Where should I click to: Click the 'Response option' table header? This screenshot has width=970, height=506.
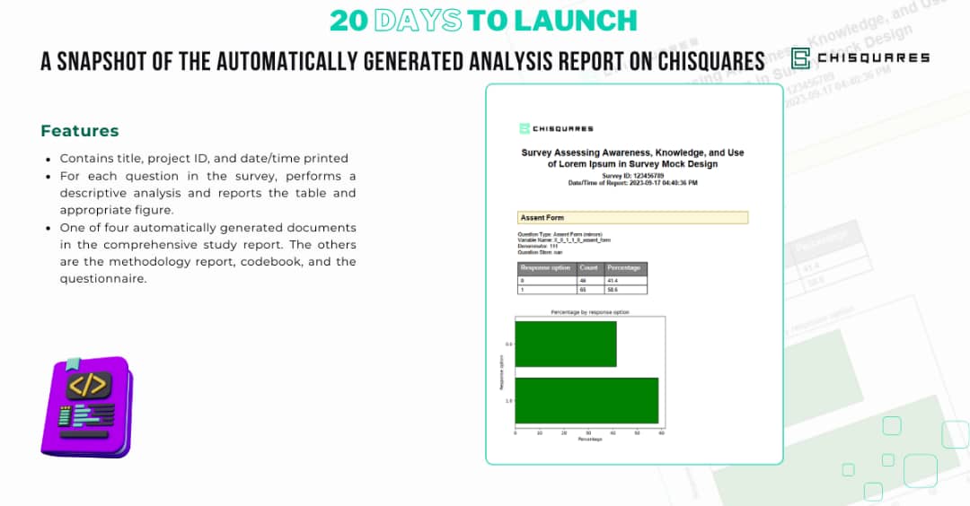pos(547,268)
